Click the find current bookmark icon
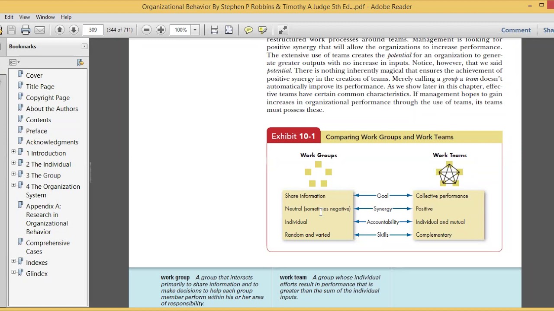The width and height of the screenshot is (554, 311). click(x=80, y=62)
